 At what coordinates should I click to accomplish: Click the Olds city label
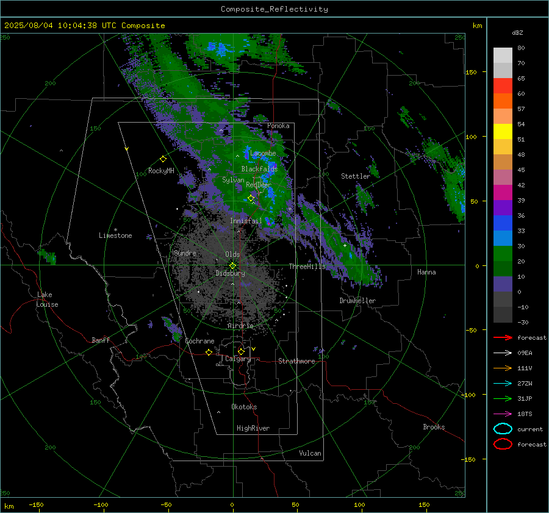point(232,254)
